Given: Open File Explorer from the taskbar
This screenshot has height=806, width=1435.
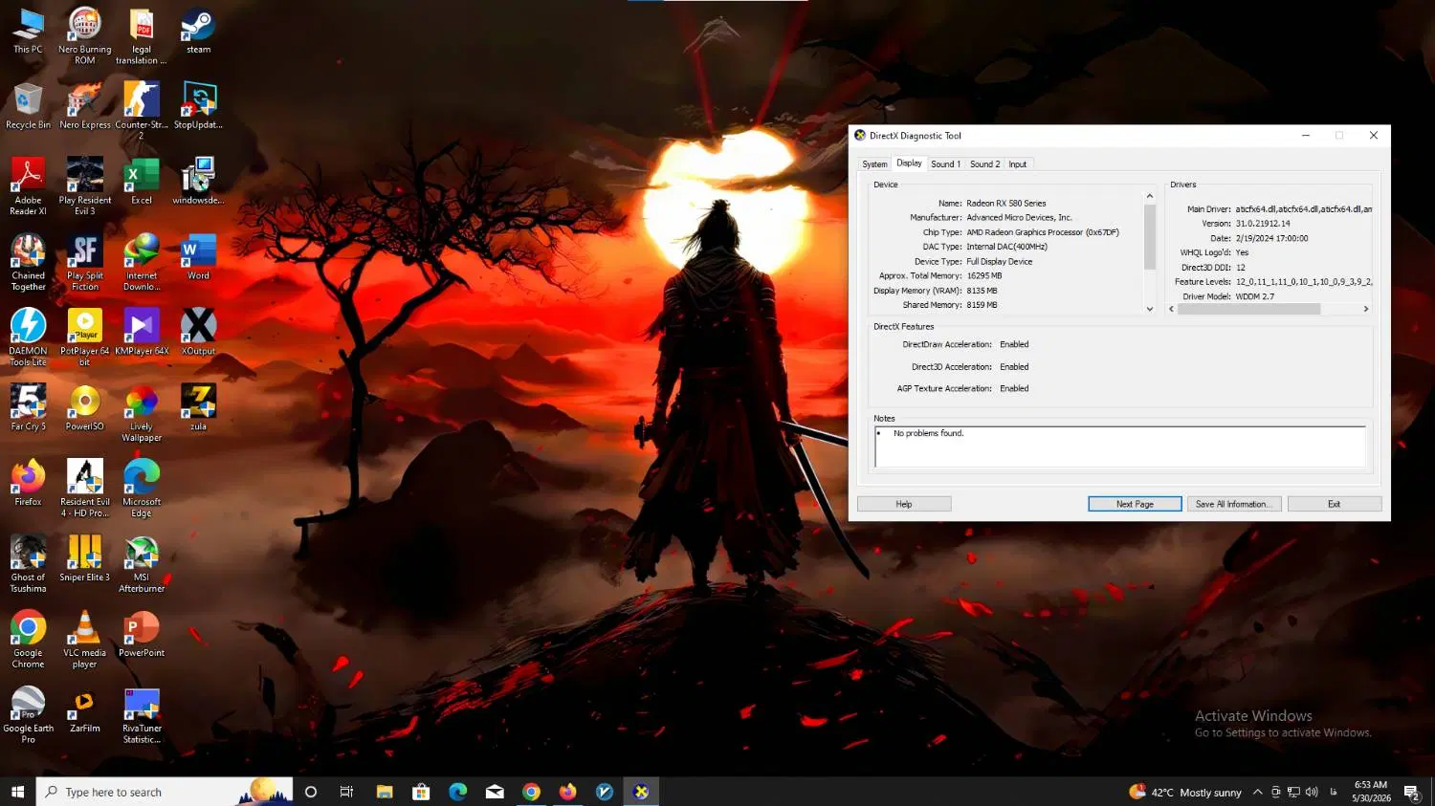Looking at the screenshot, I should click(385, 792).
